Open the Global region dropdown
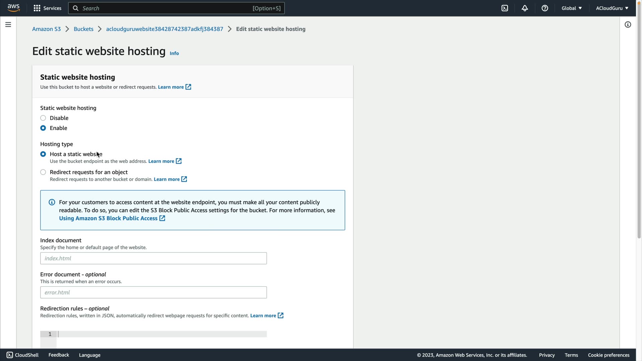Viewport: 642px width, 361px height. click(x=571, y=8)
